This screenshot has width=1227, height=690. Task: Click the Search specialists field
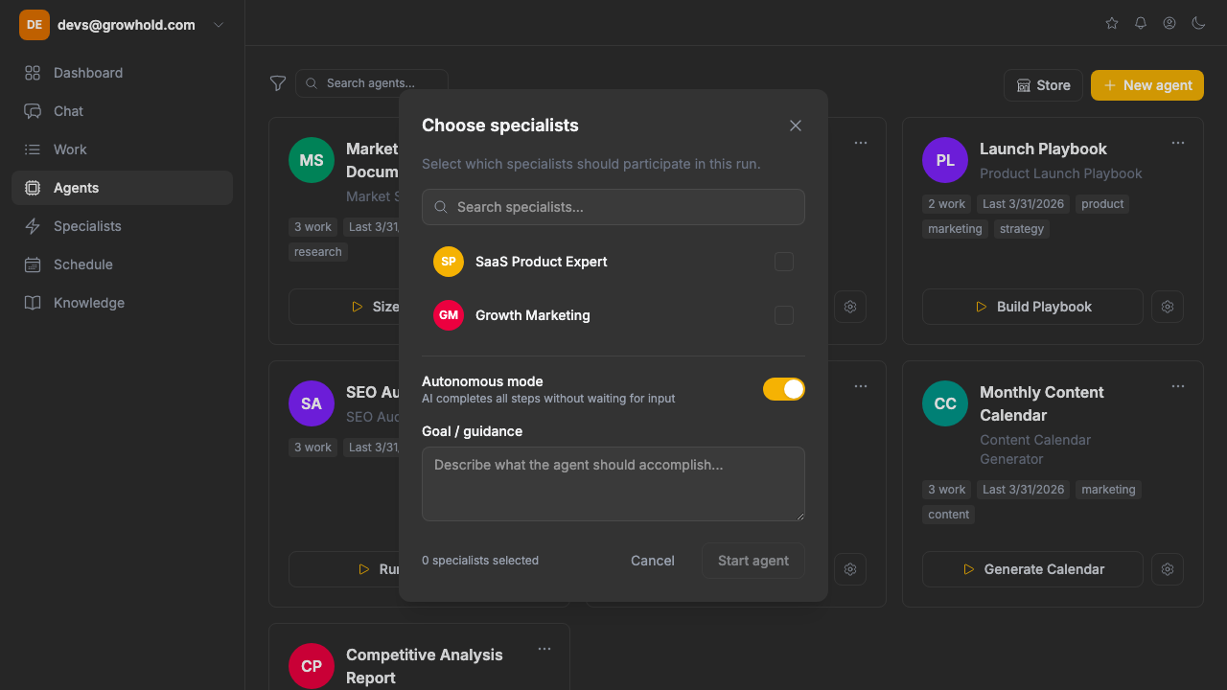(x=613, y=207)
